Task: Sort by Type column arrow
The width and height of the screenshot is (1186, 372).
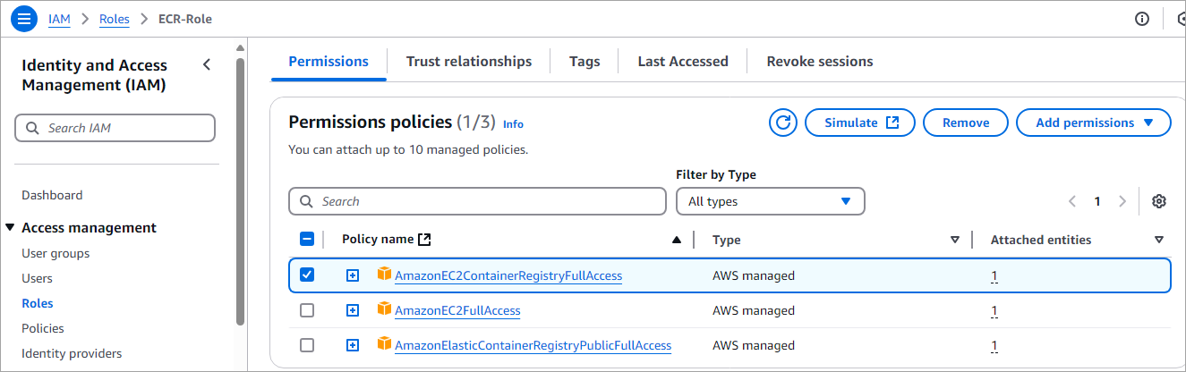Action: [955, 240]
